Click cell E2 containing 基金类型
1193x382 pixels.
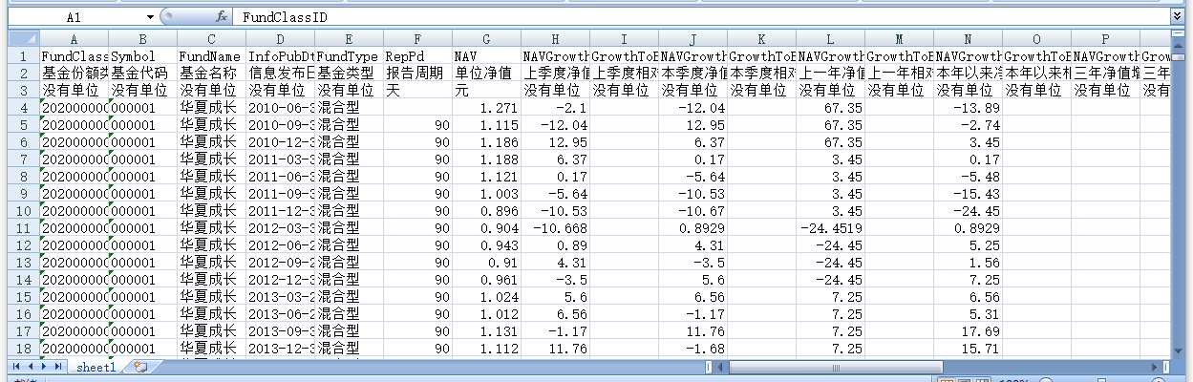coord(350,74)
